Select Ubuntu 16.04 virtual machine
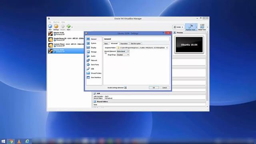The width and height of the screenshot is (256, 144). coord(66,34)
